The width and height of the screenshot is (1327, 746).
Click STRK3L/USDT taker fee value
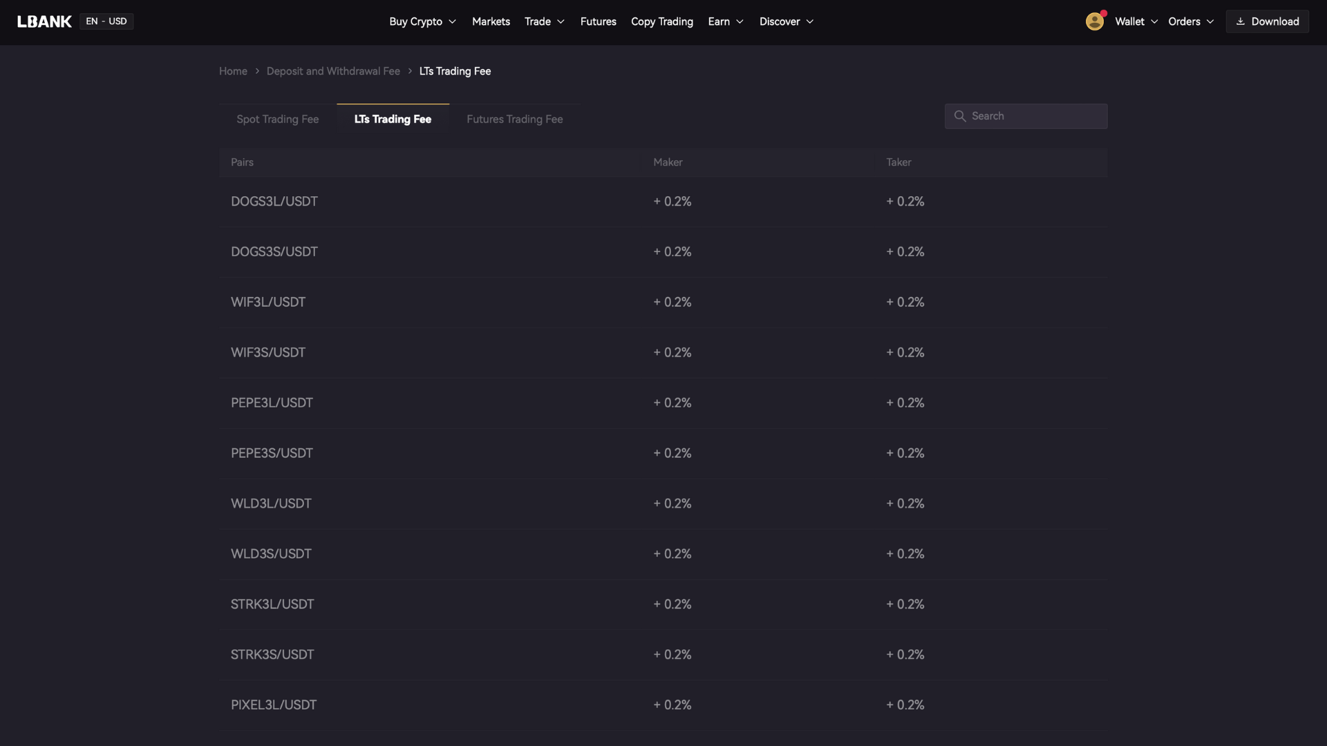[x=905, y=604]
